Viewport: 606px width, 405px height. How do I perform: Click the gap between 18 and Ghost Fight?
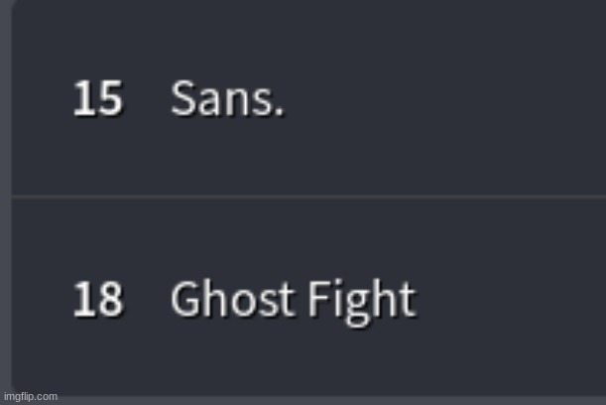tap(147, 299)
